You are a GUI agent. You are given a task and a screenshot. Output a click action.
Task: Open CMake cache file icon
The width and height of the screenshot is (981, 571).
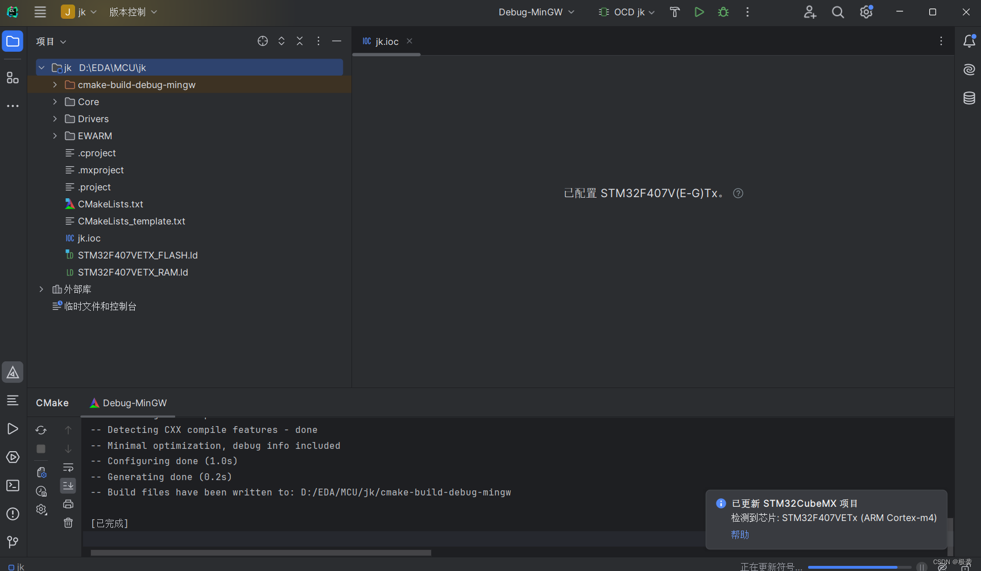[41, 472]
